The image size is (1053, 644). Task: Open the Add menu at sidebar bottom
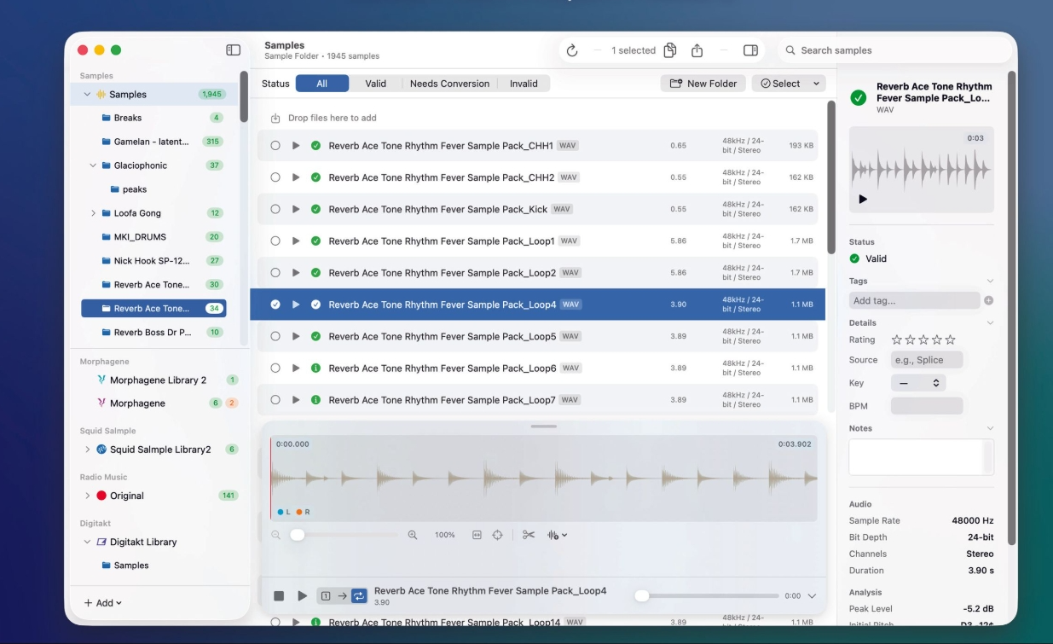pos(103,603)
